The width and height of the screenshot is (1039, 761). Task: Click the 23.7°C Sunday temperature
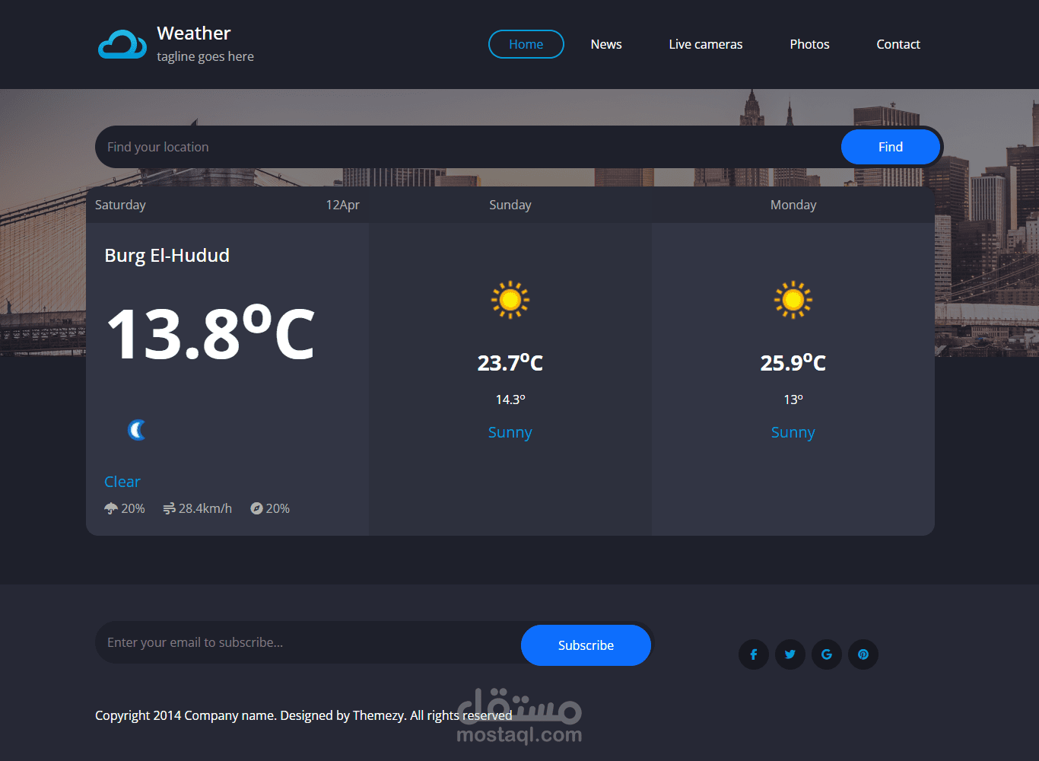[x=510, y=362]
